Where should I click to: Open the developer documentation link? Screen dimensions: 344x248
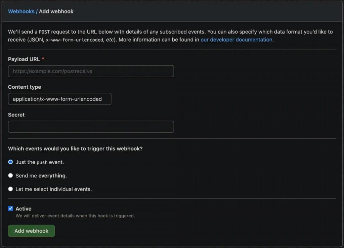[236, 39]
